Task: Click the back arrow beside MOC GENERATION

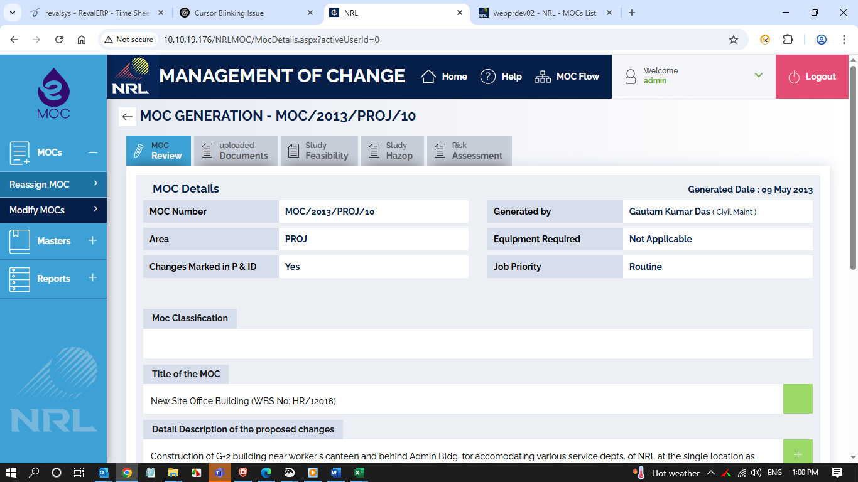Action: [x=128, y=117]
